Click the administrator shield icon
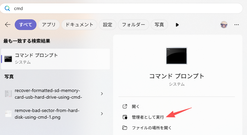The width and height of the screenshot is (247, 135). [125, 117]
